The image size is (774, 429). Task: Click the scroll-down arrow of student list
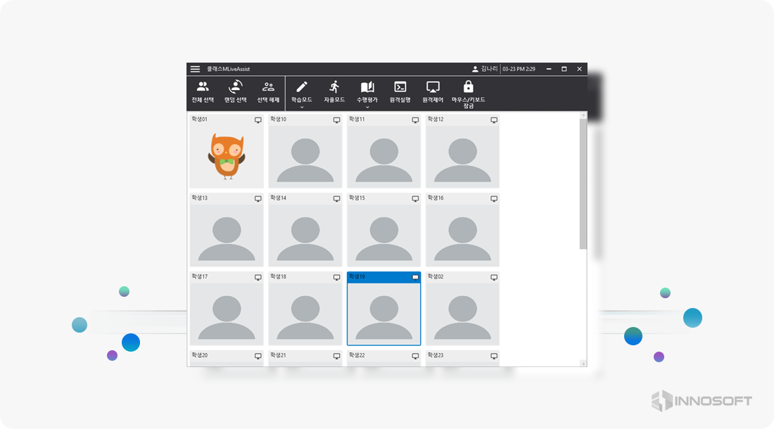[583, 363]
